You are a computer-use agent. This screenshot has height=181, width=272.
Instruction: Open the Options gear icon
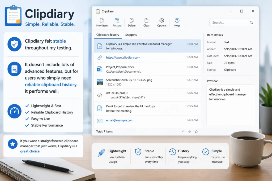(162, 20)
